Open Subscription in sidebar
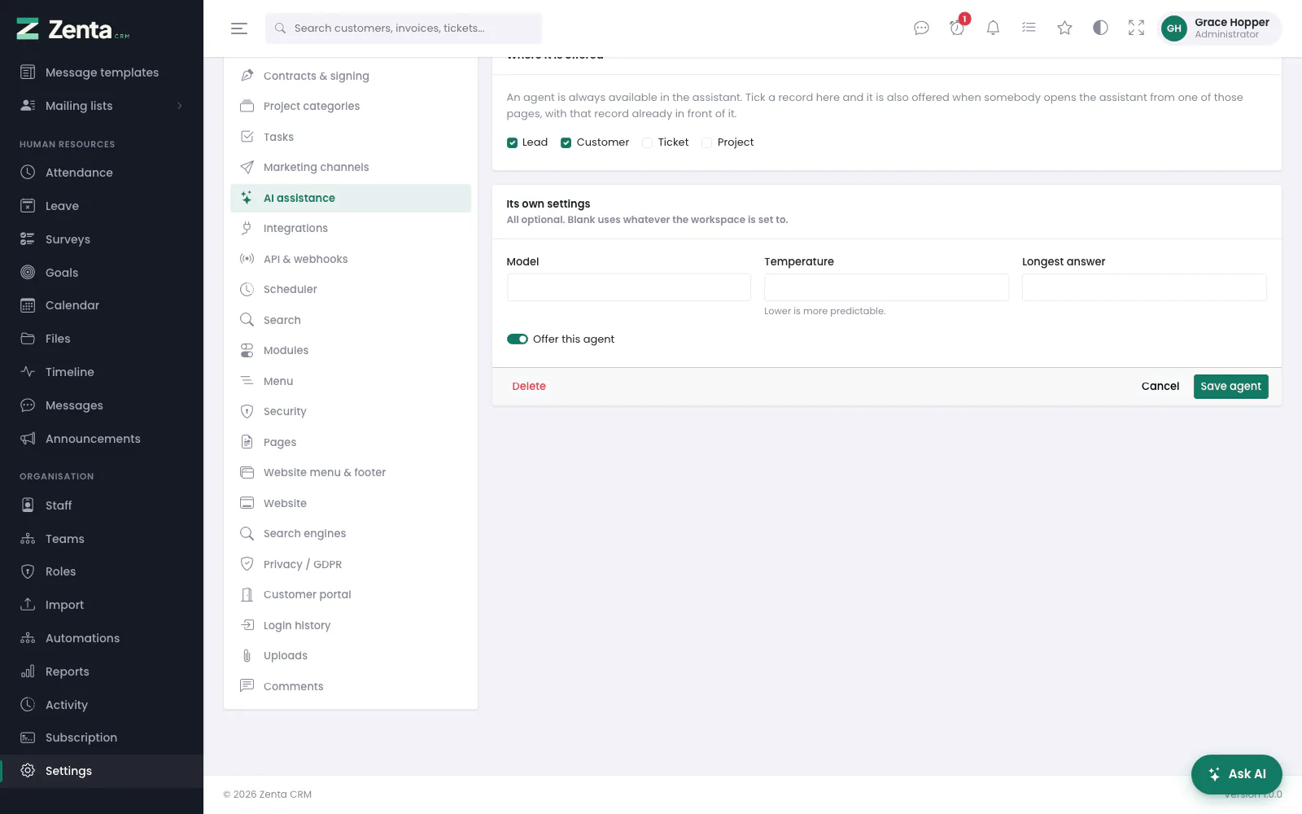This screenshot has height=814, width=1302. (102, 737)
